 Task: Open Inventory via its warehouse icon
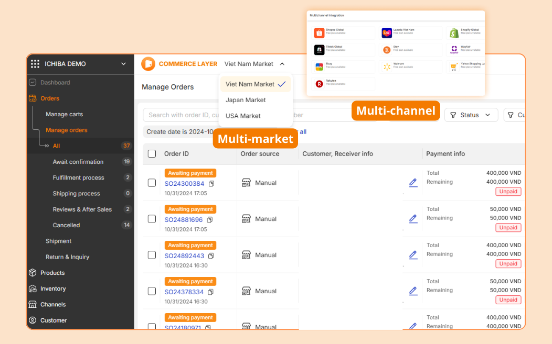[x=33, y=288]
